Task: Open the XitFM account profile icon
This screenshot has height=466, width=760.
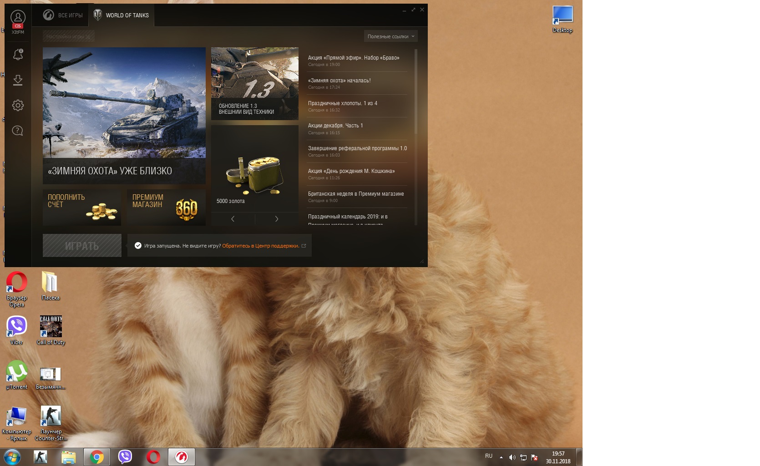Action: pyautogui.click(x=18, y=22)
